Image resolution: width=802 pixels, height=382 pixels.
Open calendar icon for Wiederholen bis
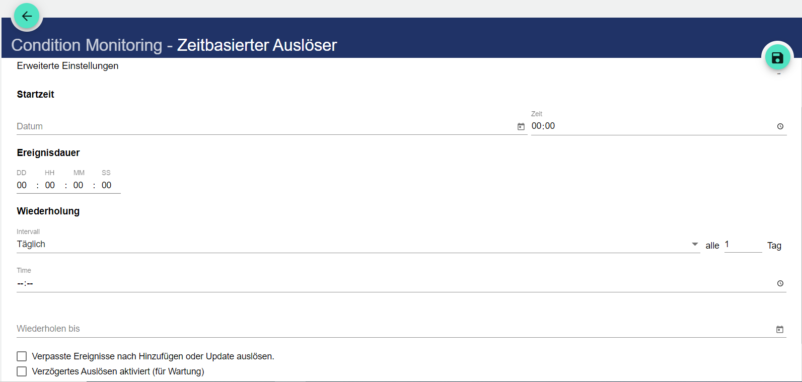click(780, 329)
